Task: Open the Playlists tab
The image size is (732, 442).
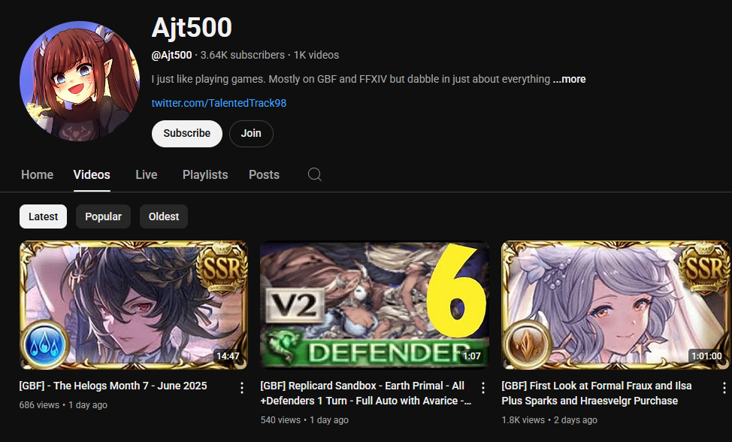Action: coord(205,174)
